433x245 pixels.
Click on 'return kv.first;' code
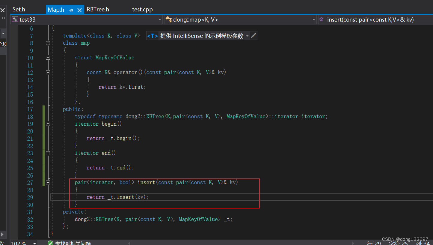pos(122,87)
